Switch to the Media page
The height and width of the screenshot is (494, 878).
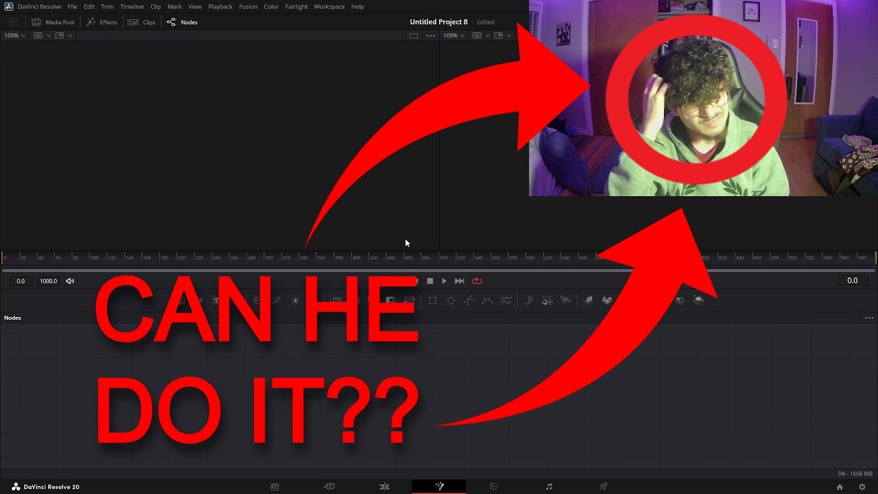point(274,486)
